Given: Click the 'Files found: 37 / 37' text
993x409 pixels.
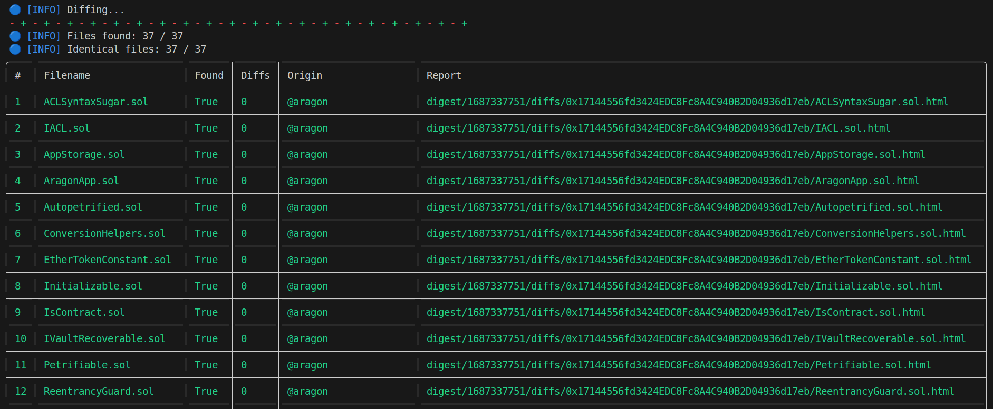Looking at the screenshot, I should (x=125, y=36).
